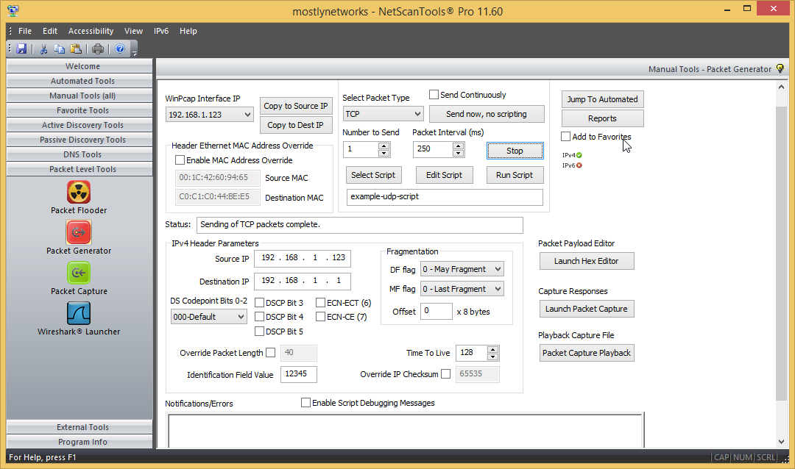
Task: Click vertical scrollbar down arrow
Action: click(781, 442)
